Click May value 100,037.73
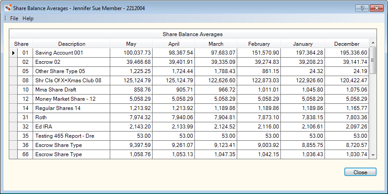 tap(131, 53)
